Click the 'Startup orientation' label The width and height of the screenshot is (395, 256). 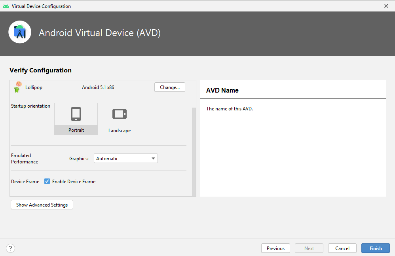(x=30, y=106)
